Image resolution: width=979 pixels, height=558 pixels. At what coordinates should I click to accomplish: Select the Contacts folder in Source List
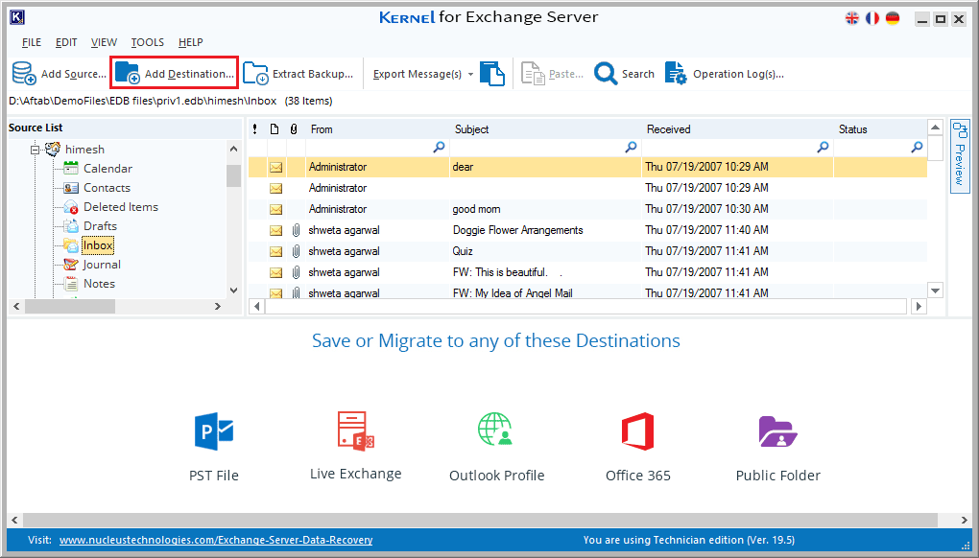(107, 188)
